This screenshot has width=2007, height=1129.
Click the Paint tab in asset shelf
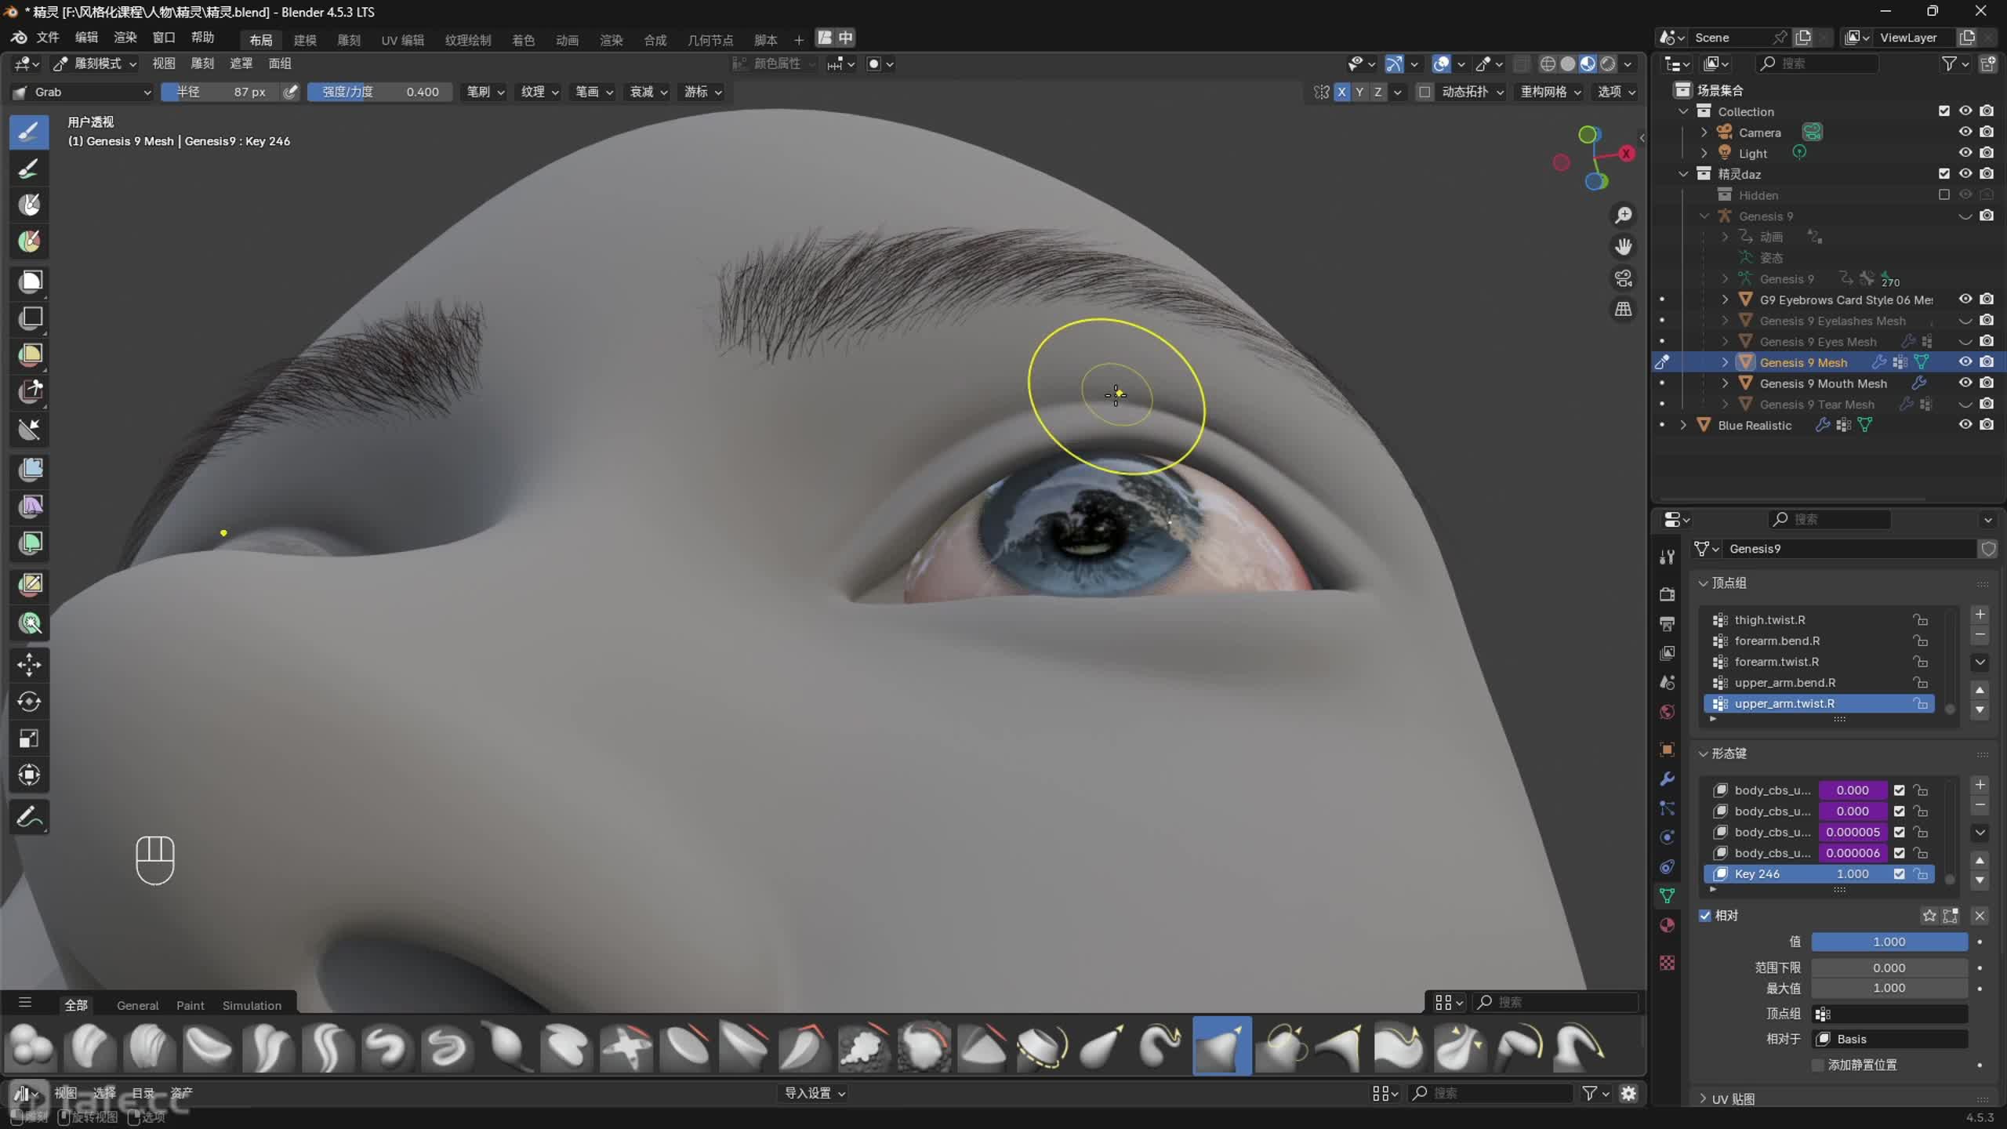tap(190, 1005)
